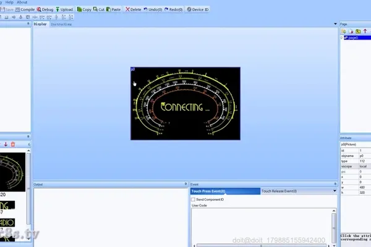The image size is (371, 247).
Task: Click inside the User Code text area
Action: coord(262,226)
